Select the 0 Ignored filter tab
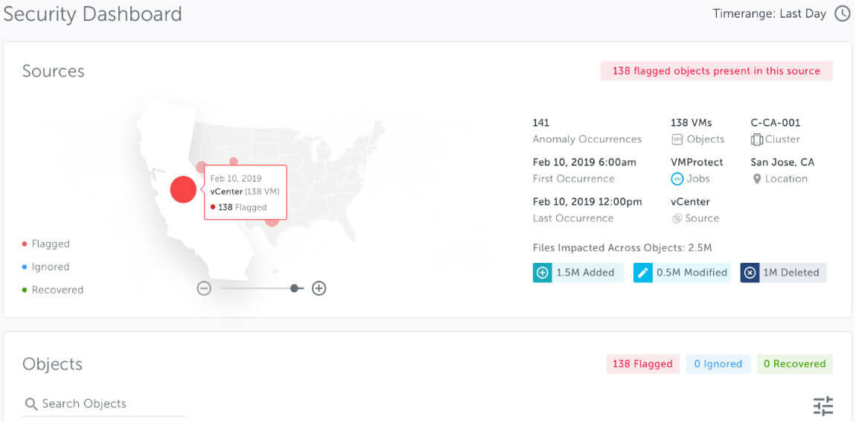This screenshot has width=856, height=423. click(x=718, y=364)
